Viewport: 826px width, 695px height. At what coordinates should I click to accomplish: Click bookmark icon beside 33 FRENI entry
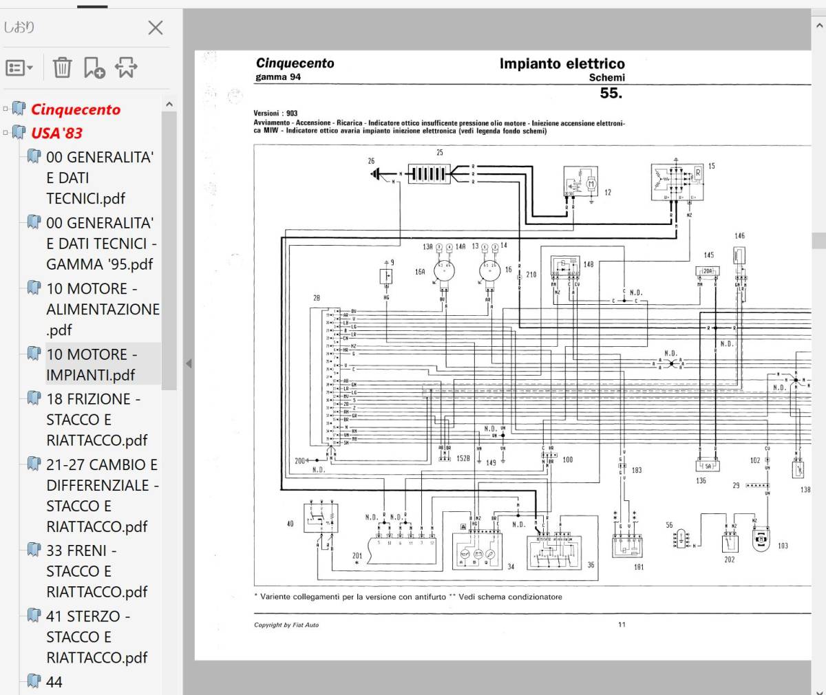pyautogui.click(x=34, y=549)
